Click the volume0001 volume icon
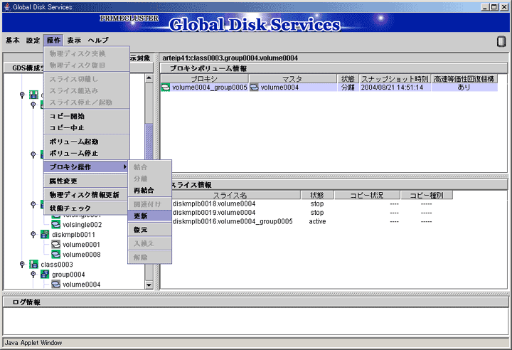Viewport: 512px width, 350px height. click(56, 245)
